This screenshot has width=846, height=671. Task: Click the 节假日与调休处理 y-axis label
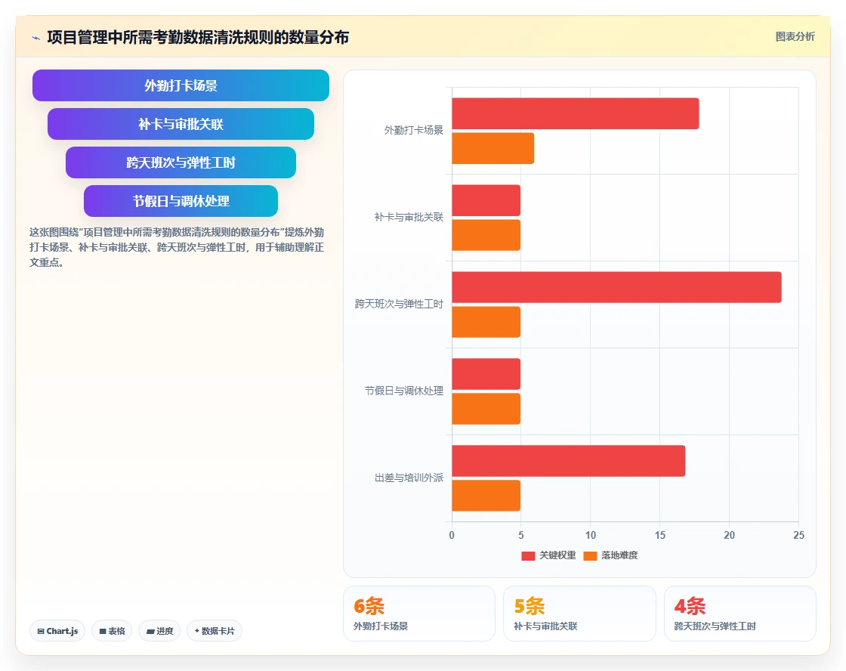pyautogui.click(x=404, y=391)
